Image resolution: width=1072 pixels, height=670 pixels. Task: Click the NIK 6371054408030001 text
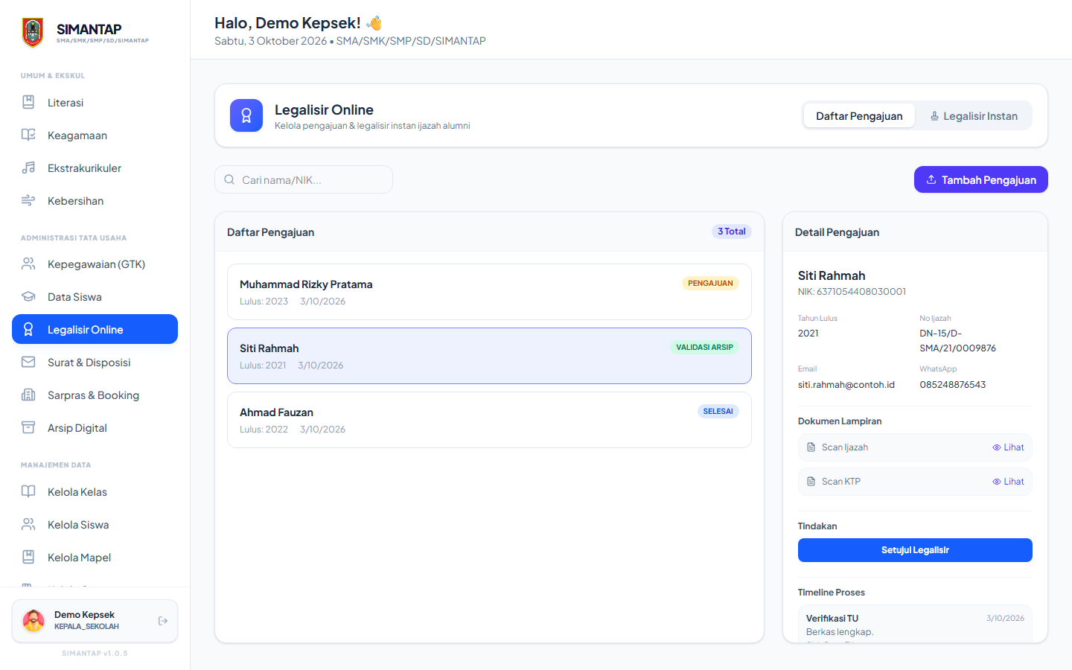point(852,292)
